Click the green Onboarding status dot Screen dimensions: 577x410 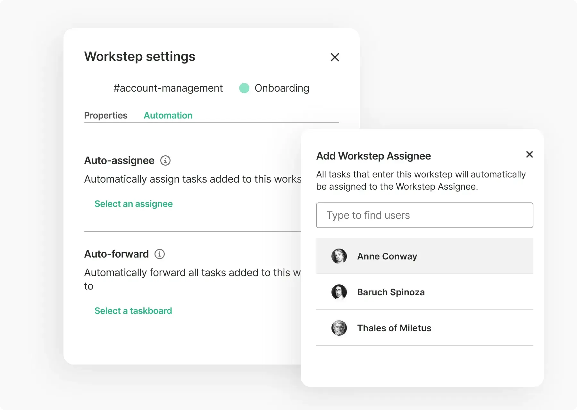pos(244,88)
